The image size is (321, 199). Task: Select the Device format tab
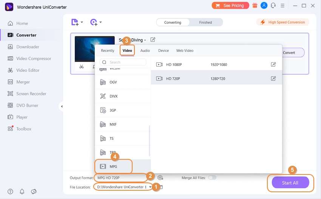[164, 51]
